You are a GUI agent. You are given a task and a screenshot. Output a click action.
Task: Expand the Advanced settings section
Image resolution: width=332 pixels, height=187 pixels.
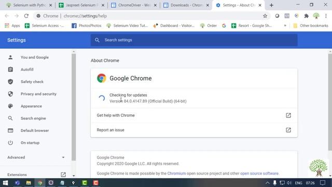pos(36,157)
